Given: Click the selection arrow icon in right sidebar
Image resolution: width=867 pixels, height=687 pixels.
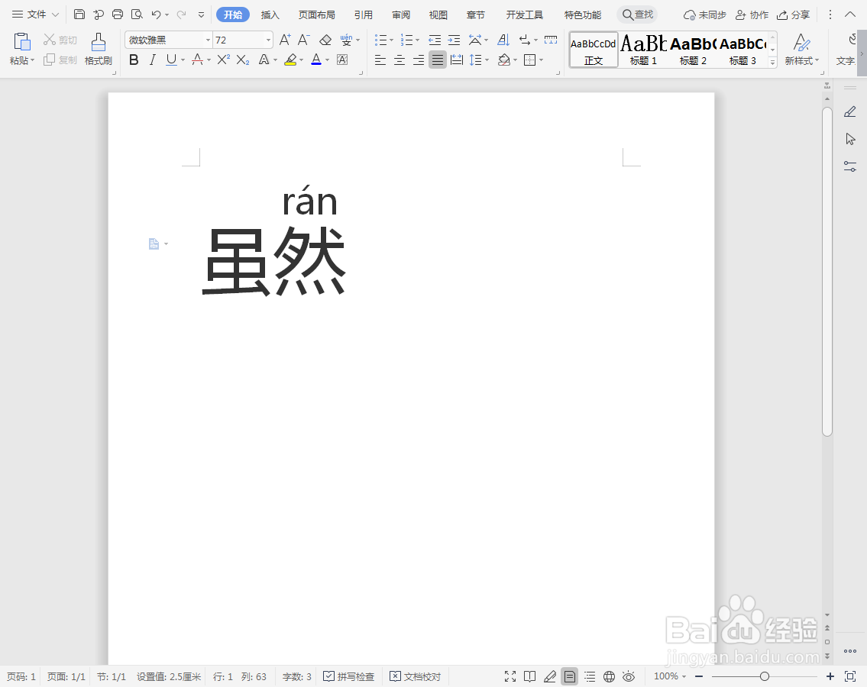Looking at the screenshot, I should point(850,139).
